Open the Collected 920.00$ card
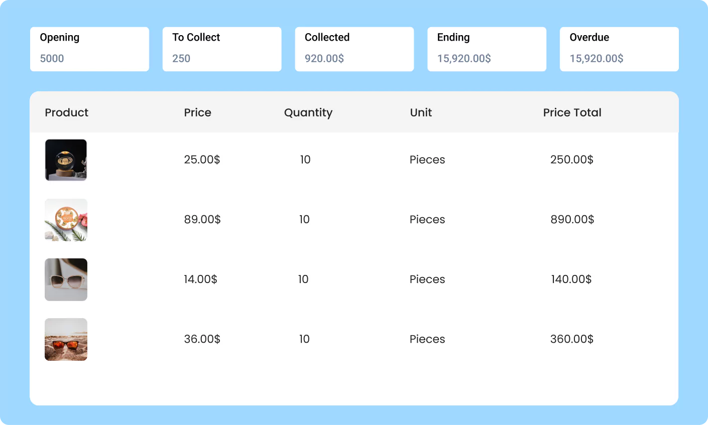The width and height of the screenshot is (708, 425). tap(355, 49)
